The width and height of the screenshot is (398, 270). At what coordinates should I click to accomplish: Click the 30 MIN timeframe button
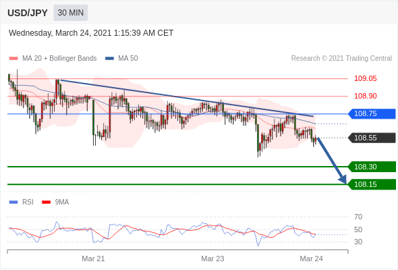[x=71, y=13]
